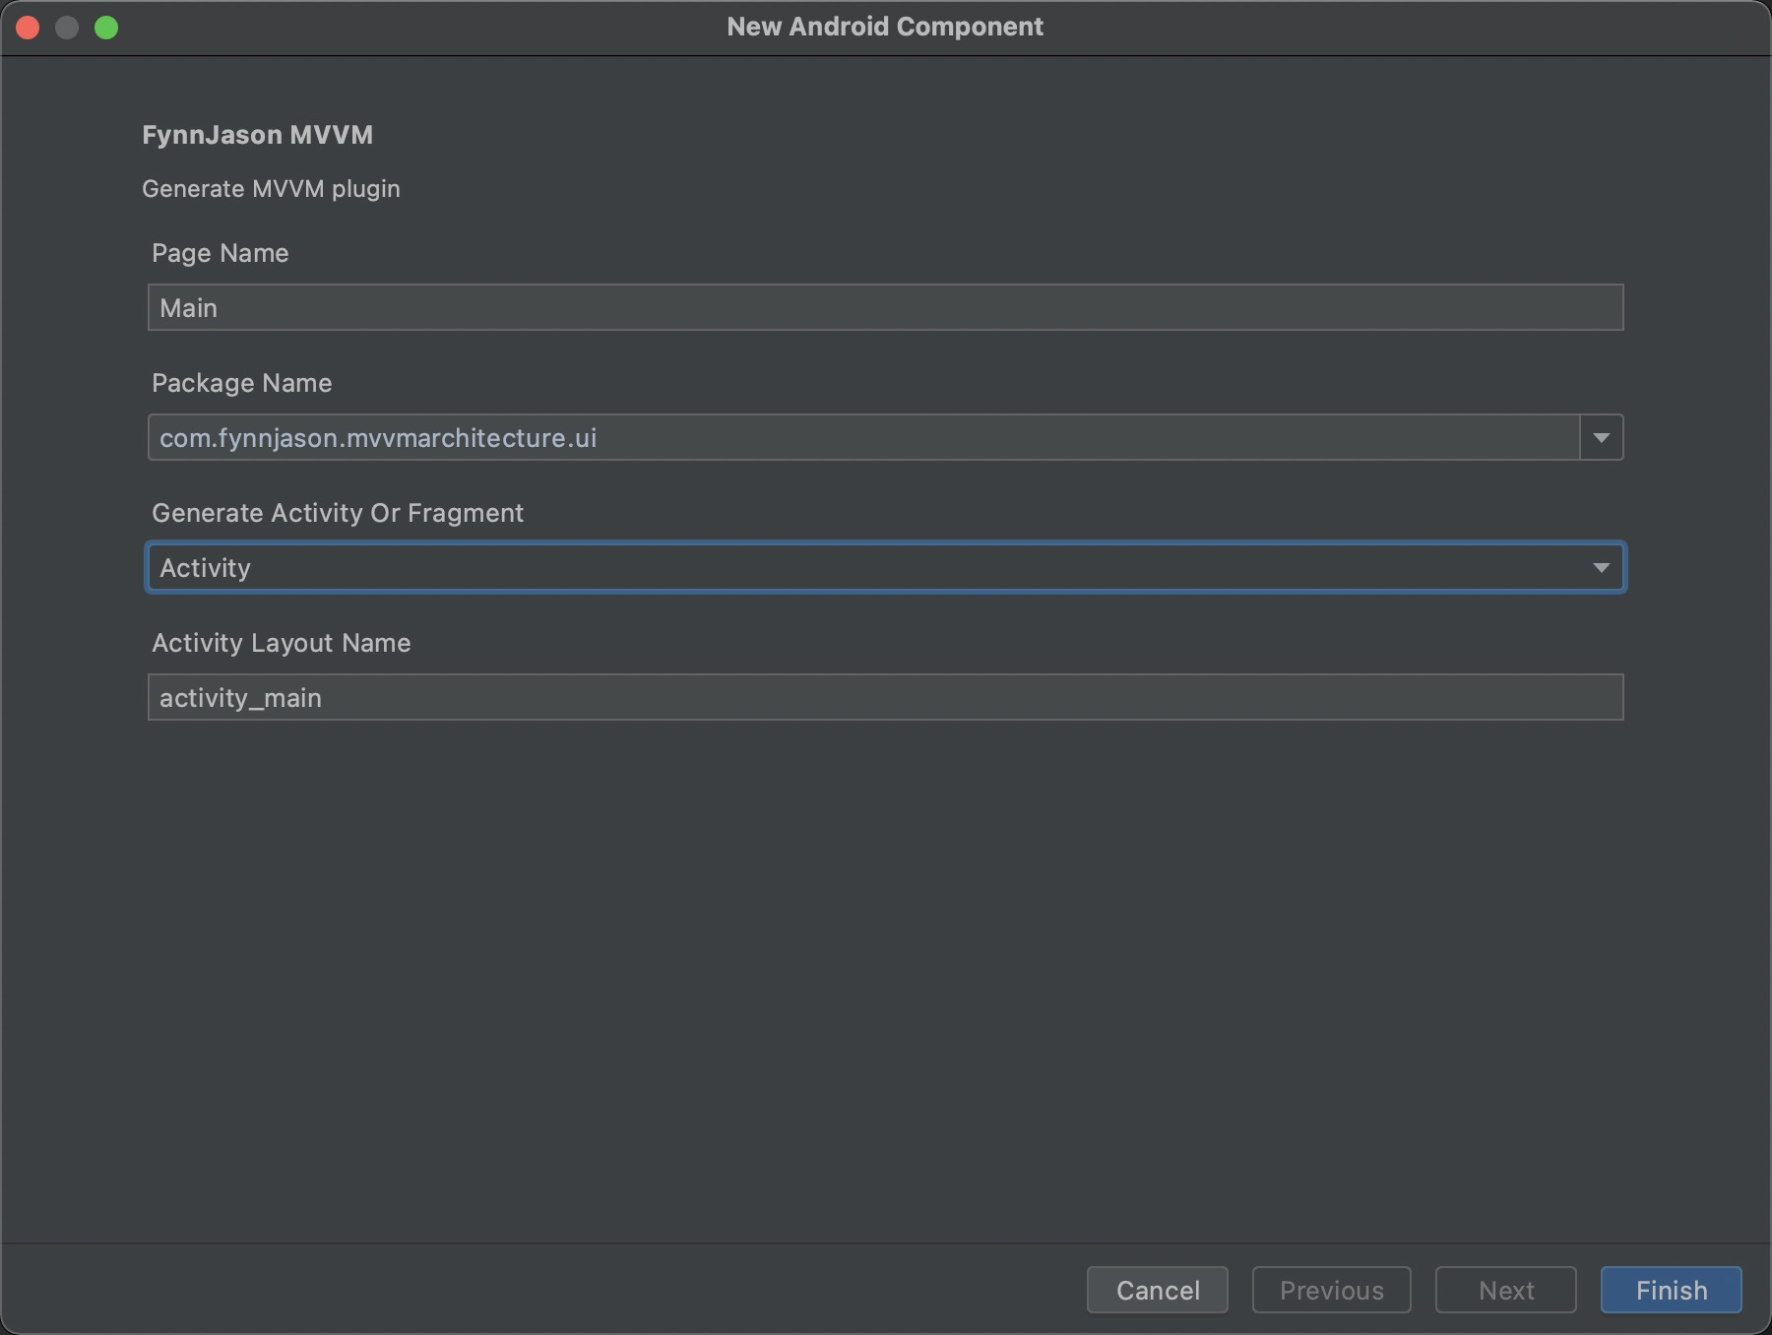Click the Next button
This screenshot has height=1335, width=1772.
click(x=1505, y=1290)
